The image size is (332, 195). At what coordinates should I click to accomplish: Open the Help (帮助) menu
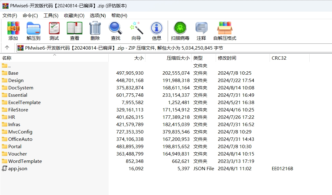pos(119,15)
